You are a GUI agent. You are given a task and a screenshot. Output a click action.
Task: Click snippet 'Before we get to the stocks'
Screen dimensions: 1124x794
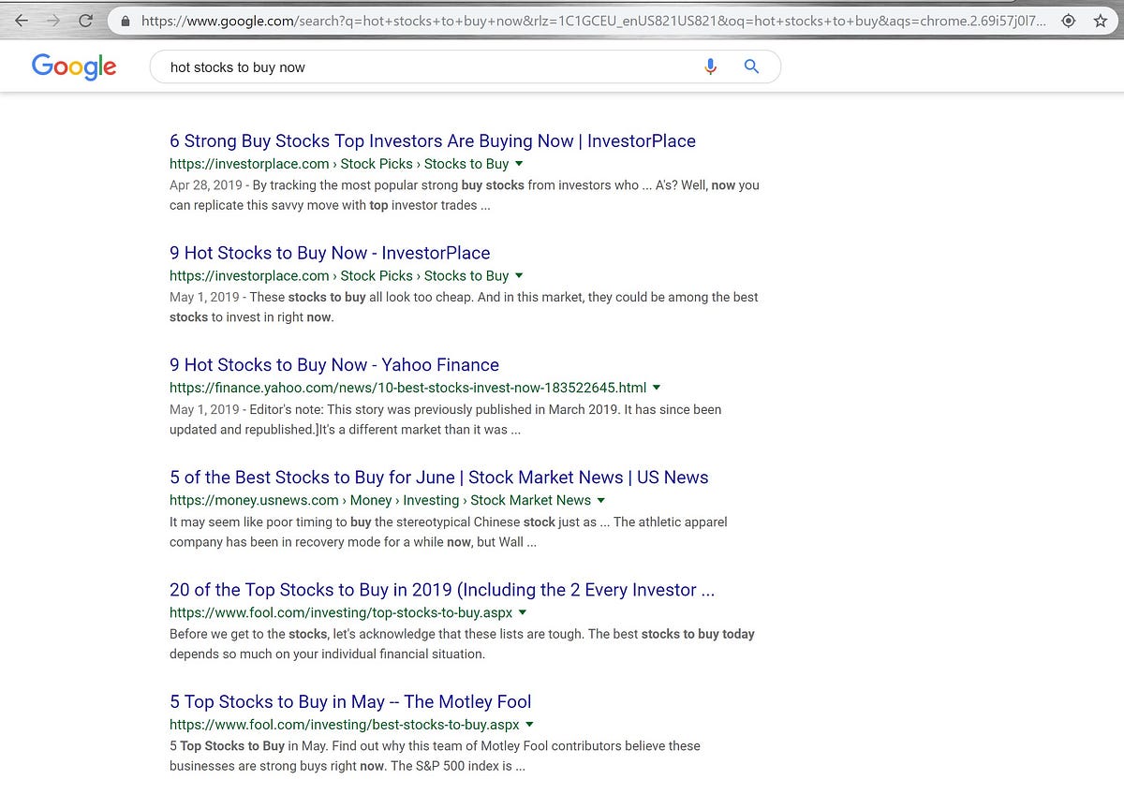pos(462,644)
